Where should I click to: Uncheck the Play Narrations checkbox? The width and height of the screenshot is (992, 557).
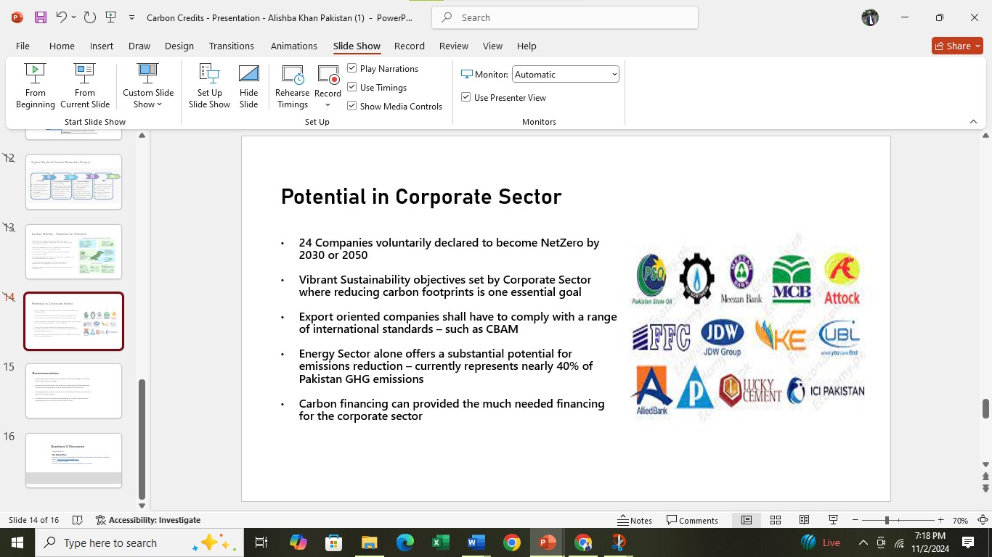(x=352, y=68)
